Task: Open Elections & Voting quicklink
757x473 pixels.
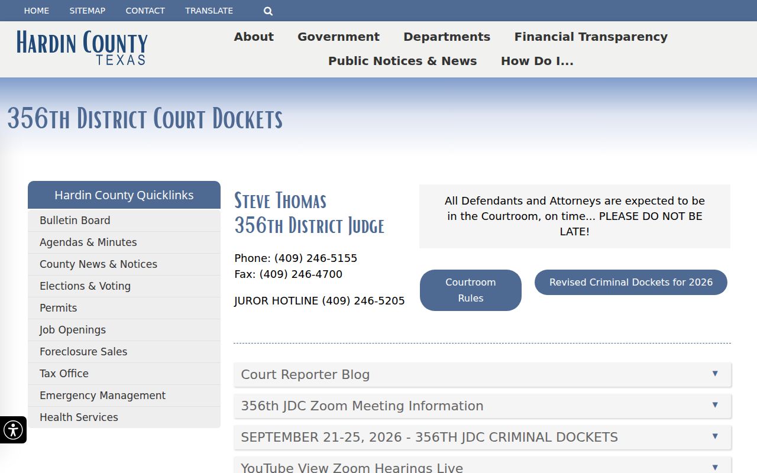Action: click(x=124, y=286)
